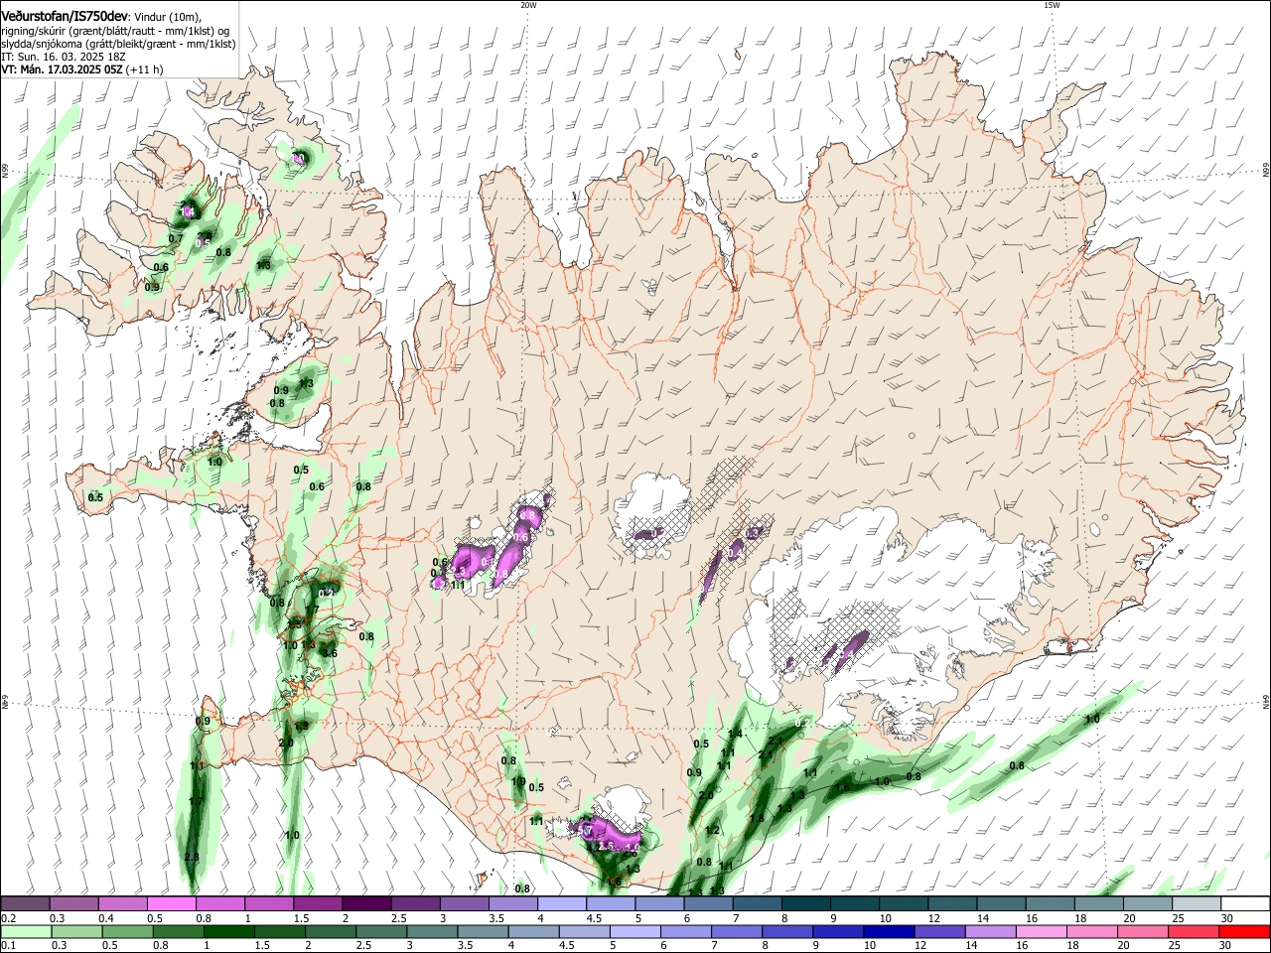Click the 'rigning/skúrir' legend description line
1271x953 pixels.
tap(115, 31)
